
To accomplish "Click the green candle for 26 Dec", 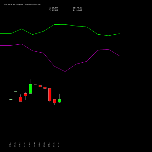I will pyautogui.click(x=60, y=101).
